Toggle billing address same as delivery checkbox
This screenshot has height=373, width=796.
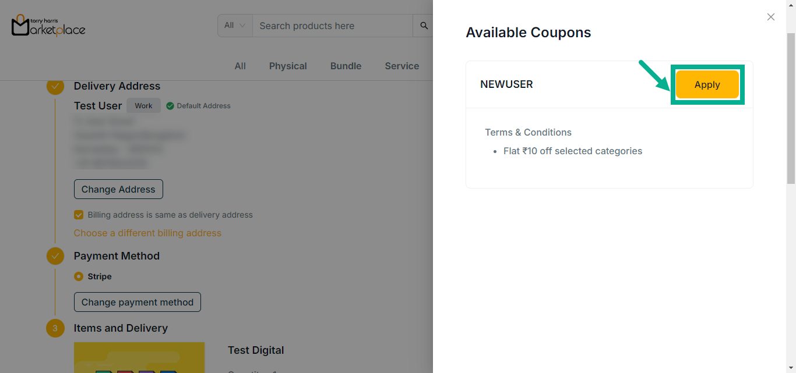pos(79,215)
